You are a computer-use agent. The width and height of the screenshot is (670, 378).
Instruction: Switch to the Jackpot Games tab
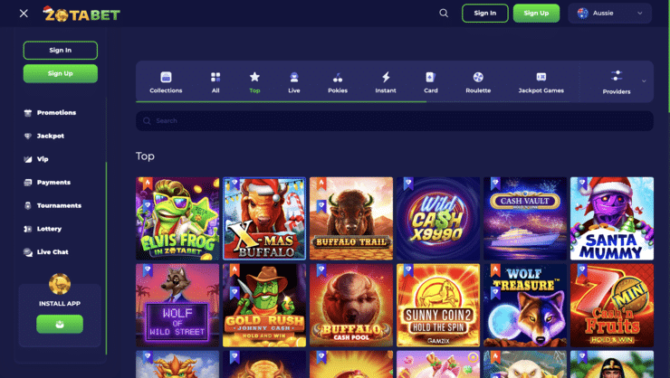point(541,82)
